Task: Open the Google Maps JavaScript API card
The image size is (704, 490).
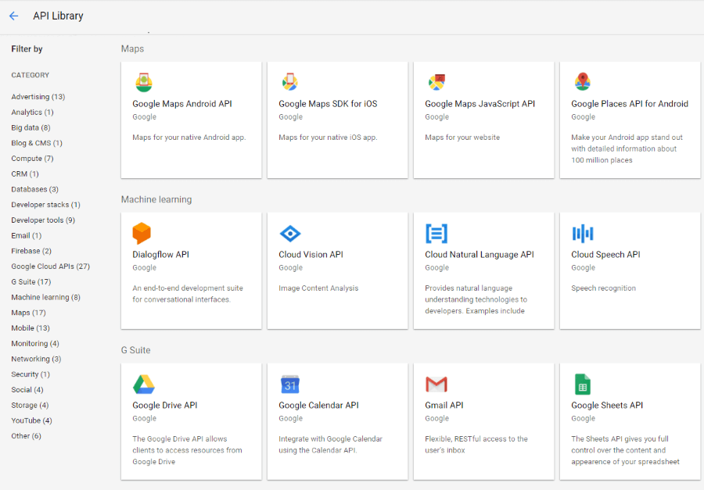Action: [x=483, y=119]
